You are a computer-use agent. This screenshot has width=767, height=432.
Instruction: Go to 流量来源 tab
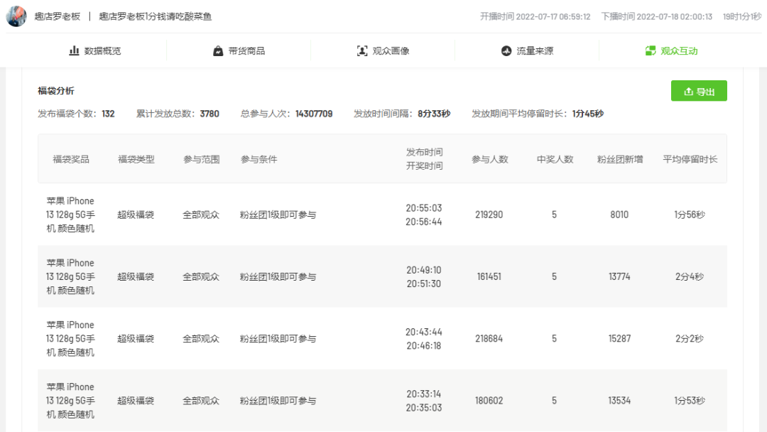pyautogui.click(x=527, y=51)
